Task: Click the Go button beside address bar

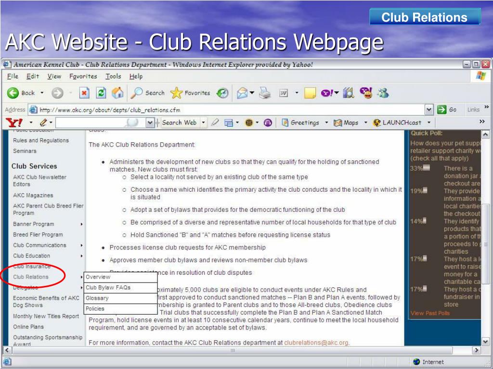Action: click(x=446, y=110)
